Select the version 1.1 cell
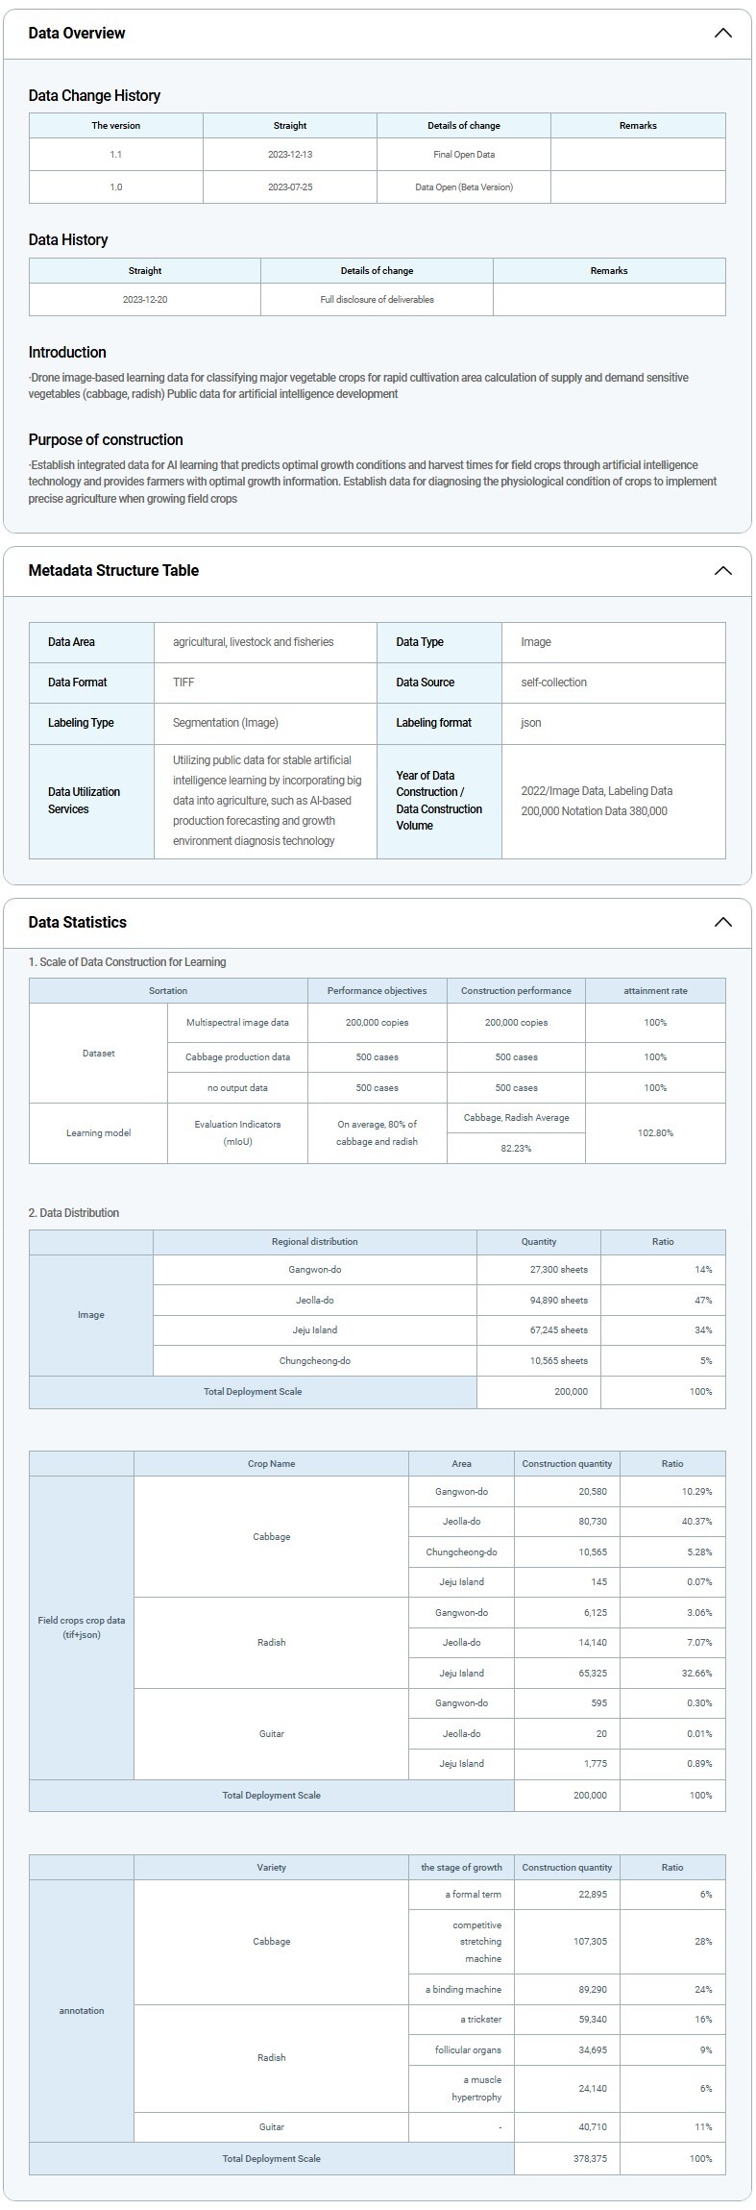This screenshot has height=2210, width=756. coord(115,155)
